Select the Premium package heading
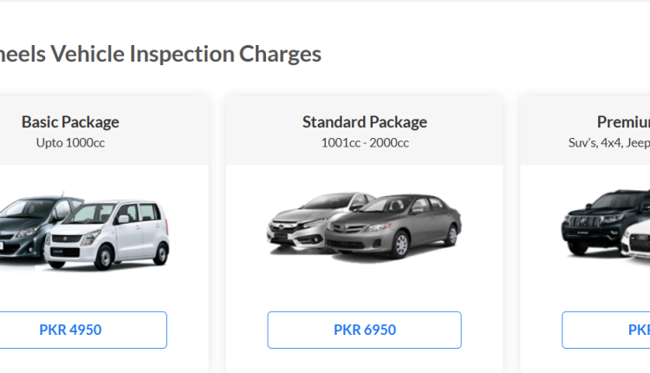The height and width of the screenshot is (373, 650). tap(623, 122)
